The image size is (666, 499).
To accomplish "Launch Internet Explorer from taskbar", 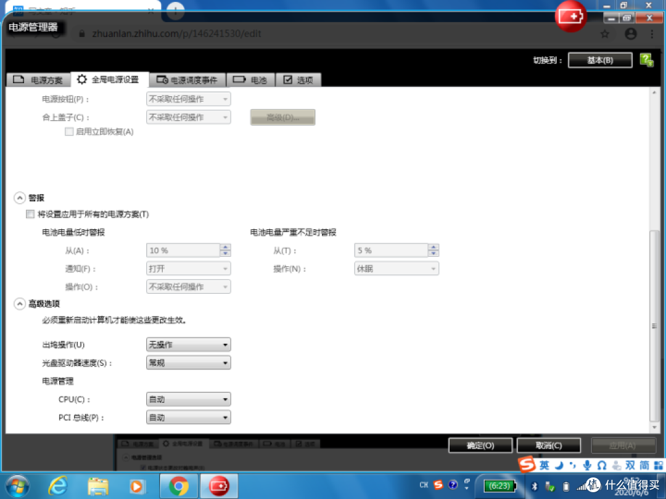I will (58, 486).
